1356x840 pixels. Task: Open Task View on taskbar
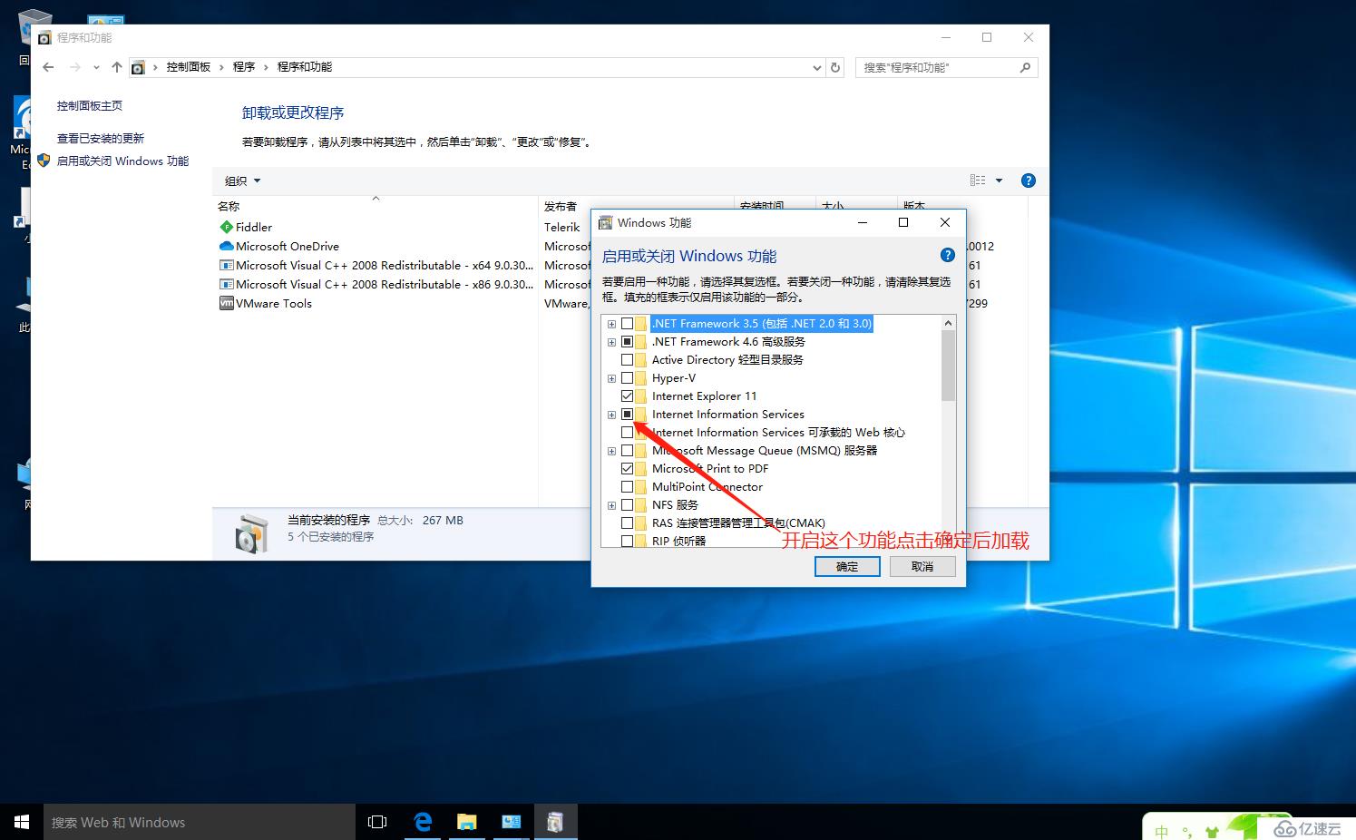point(377,822)
